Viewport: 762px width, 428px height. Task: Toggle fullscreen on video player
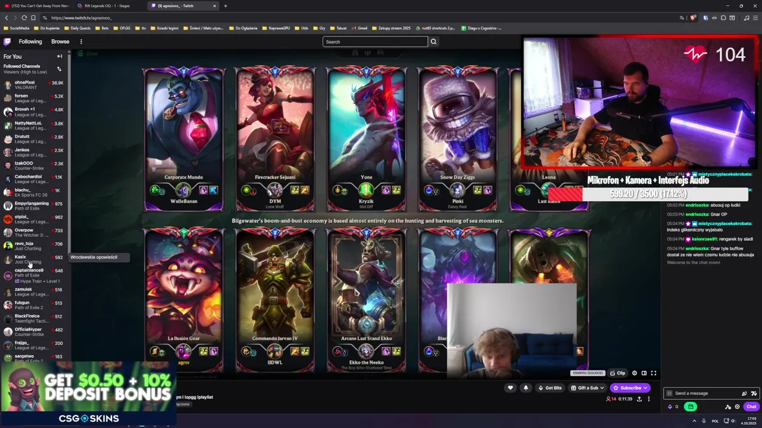(x=653, y=373)
